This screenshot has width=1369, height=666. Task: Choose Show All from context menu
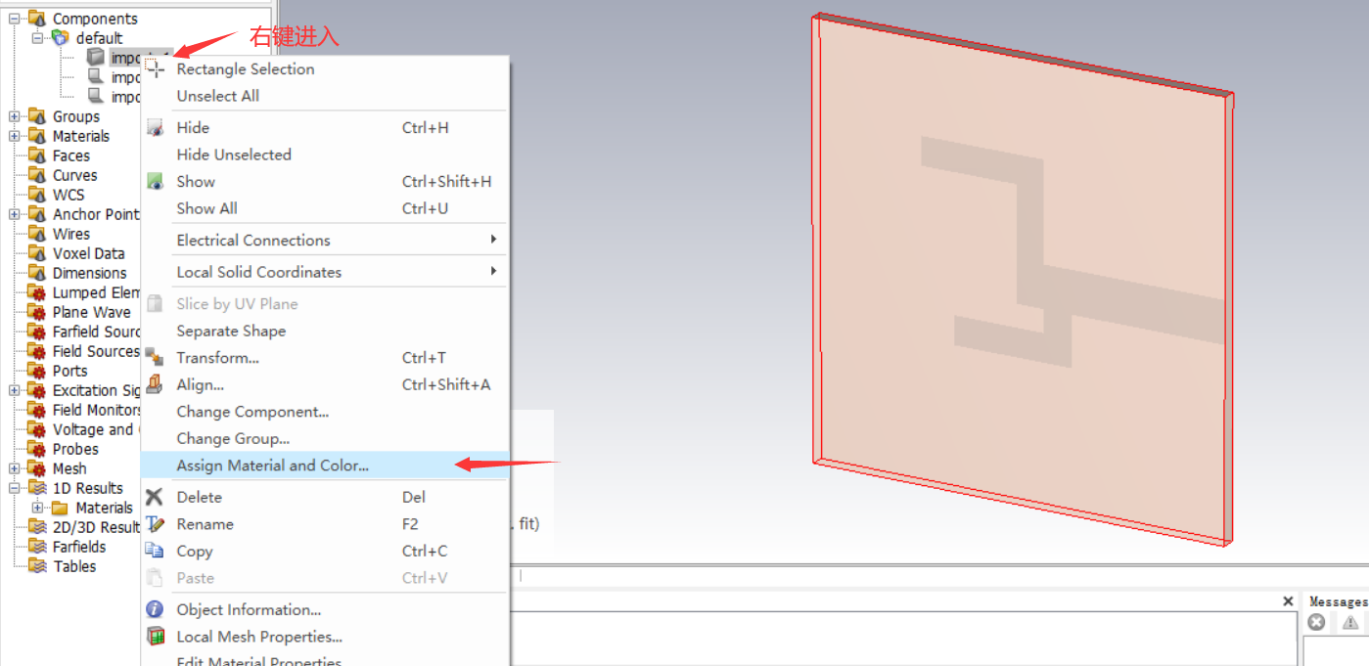pyautogui.click(x=324, y=208)
